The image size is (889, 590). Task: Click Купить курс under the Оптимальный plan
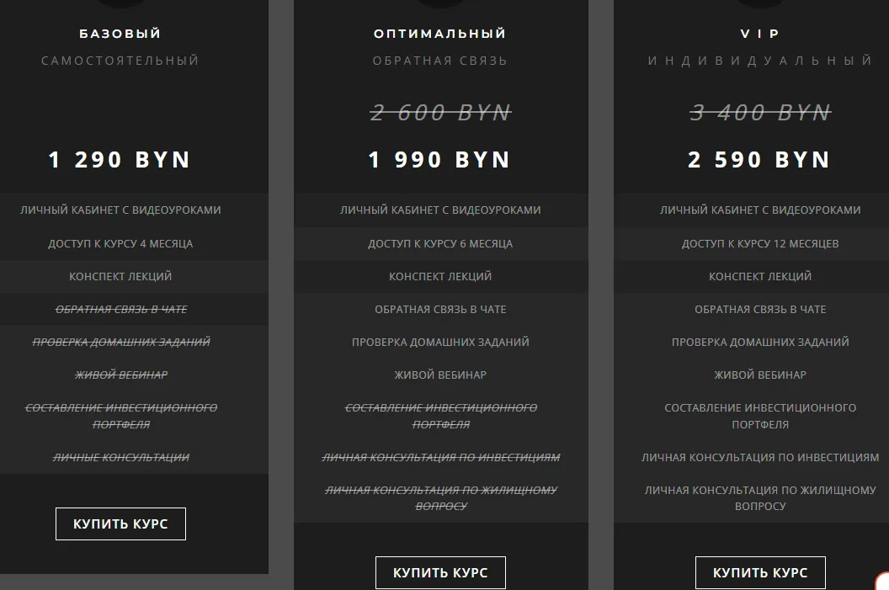(440, 573)
